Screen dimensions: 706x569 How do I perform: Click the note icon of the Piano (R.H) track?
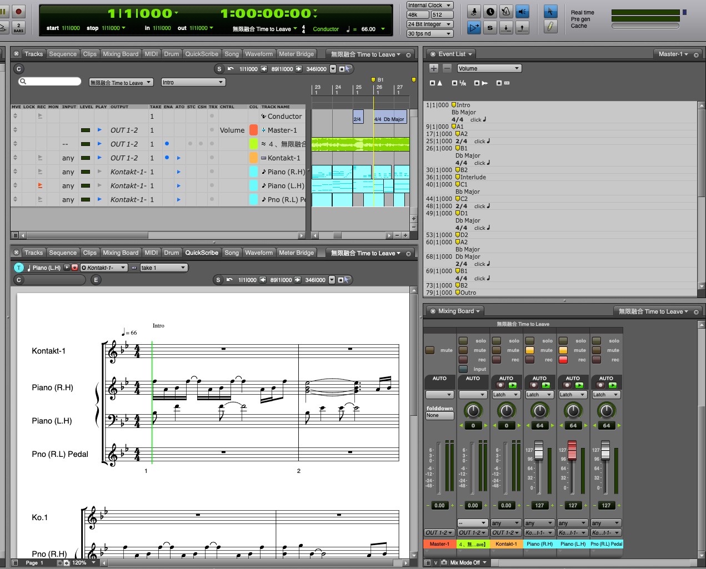(x=264, y=172)
